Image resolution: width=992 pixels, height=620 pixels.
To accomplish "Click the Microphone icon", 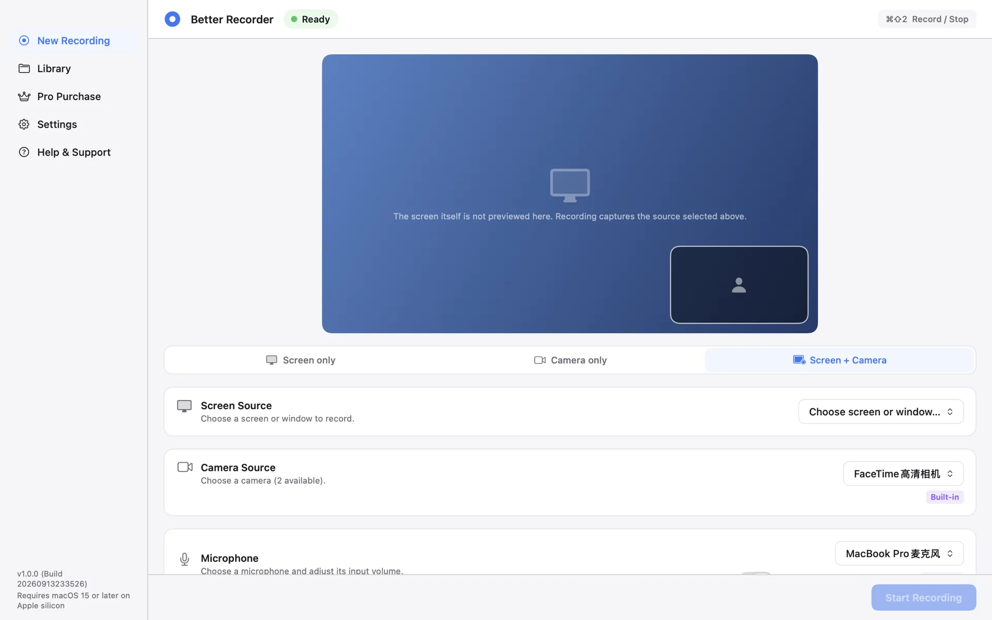I will tap(184, 559).
